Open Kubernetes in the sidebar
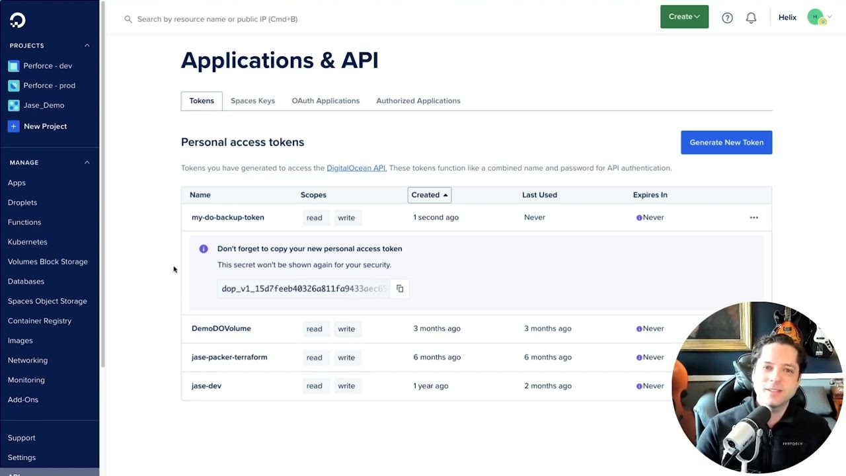Screen dimensions: 846x476 (28, 242)
